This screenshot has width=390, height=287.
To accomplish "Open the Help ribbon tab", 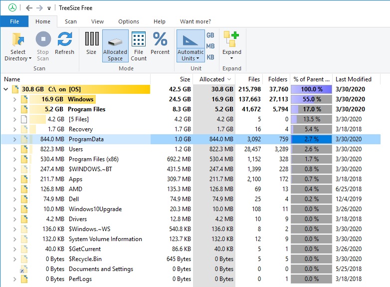I will point(160,21).
